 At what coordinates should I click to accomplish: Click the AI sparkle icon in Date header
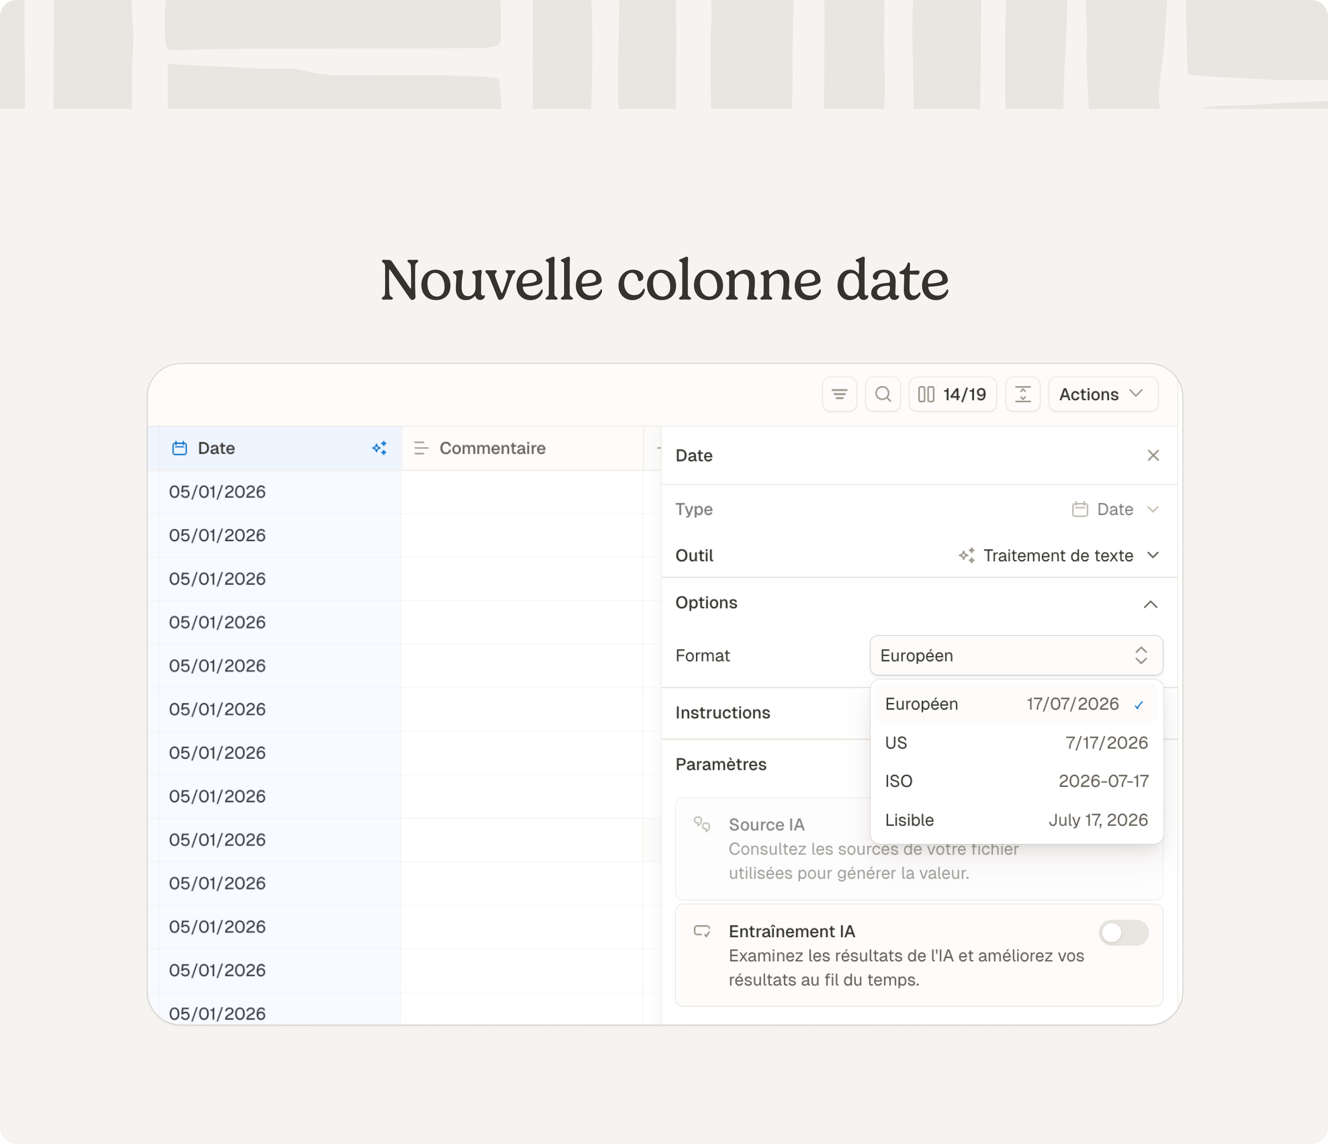(379, 448)
